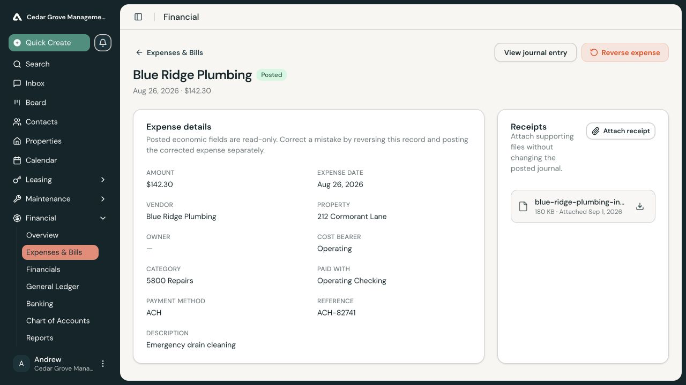Click Quick Create button
This screenshot has height=385, width=686.
click(x=49, y=43)
